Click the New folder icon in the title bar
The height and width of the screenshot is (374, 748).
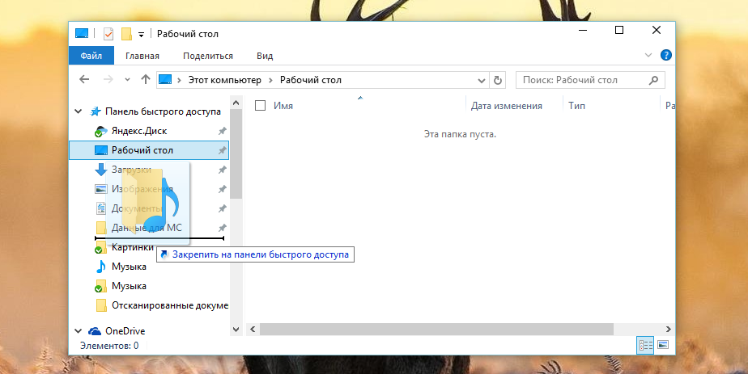point(126,34)
